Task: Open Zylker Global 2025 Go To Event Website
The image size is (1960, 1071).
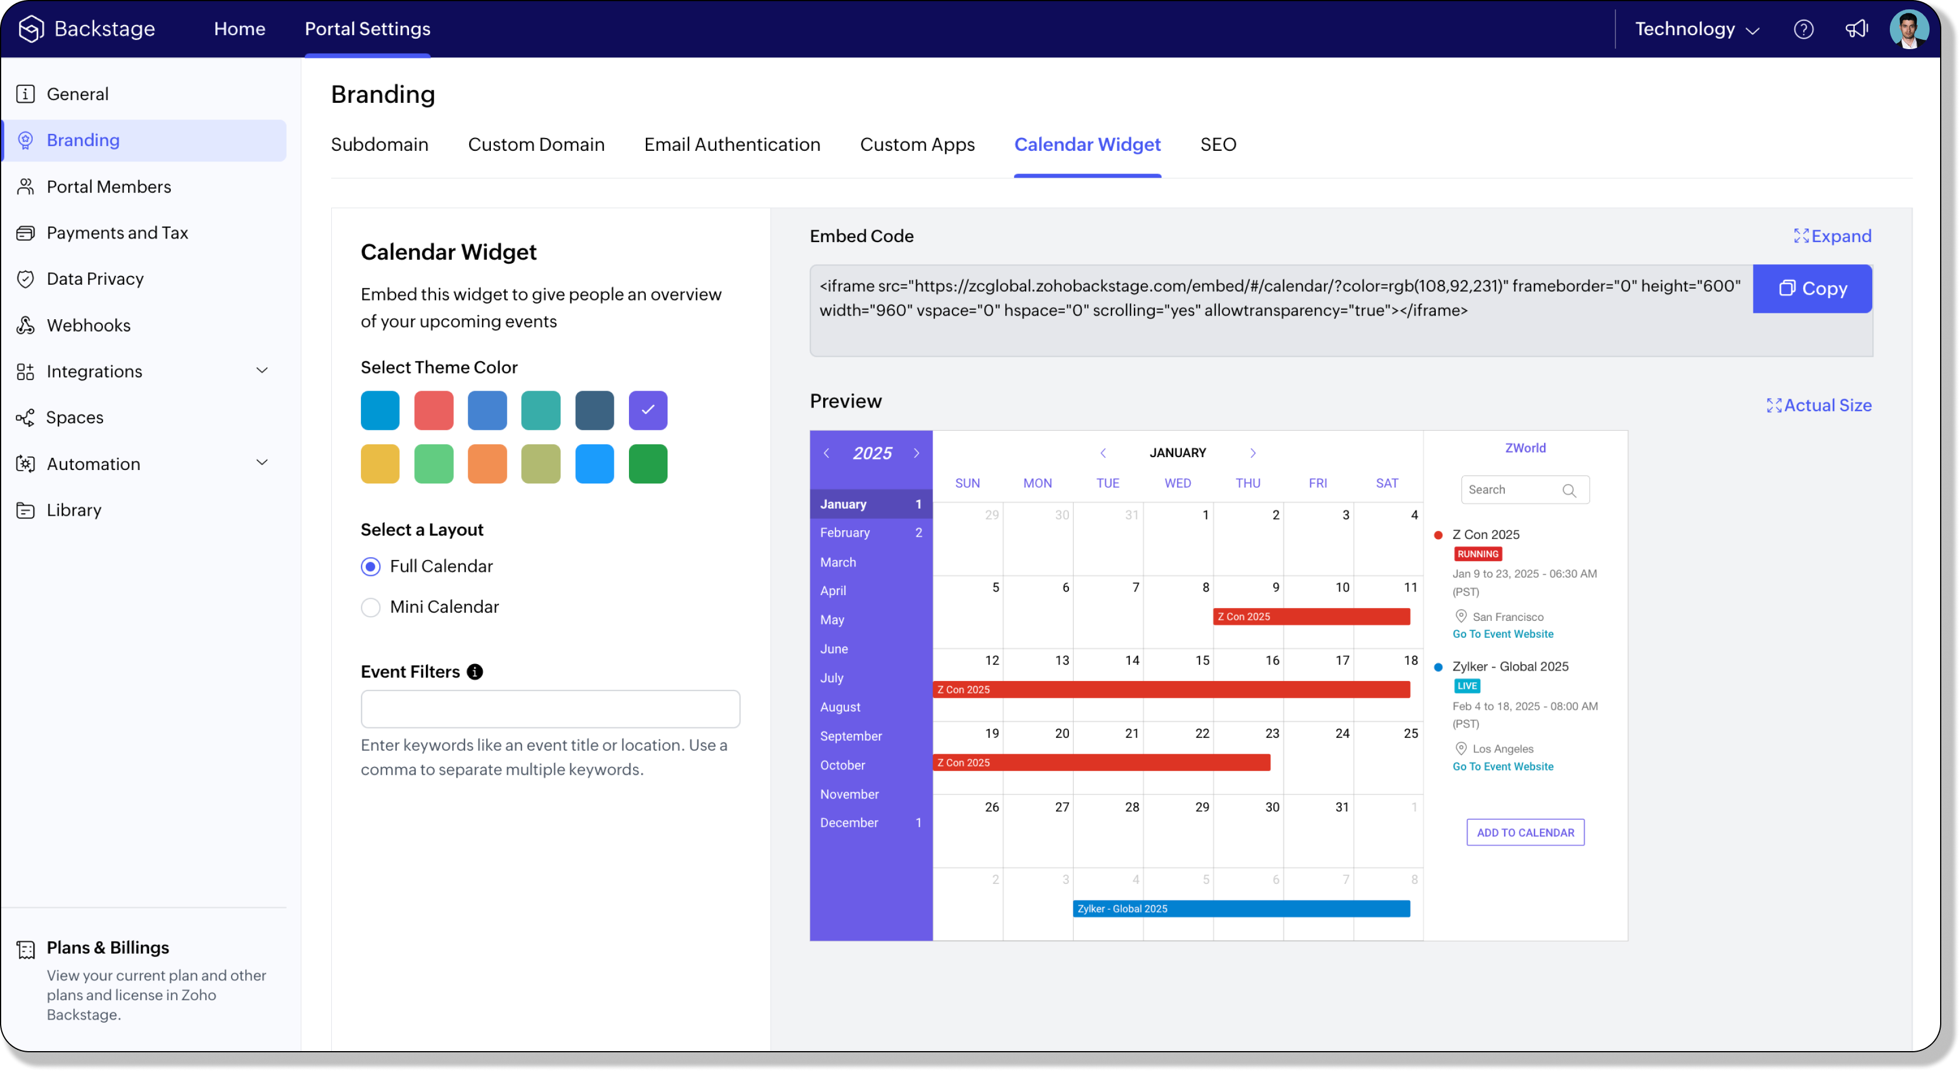Action: (x=1502, y=767)
